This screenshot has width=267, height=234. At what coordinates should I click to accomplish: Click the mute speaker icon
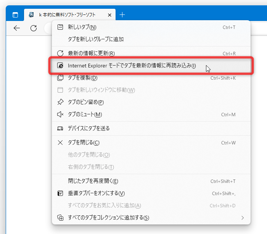click(x=60, y=114)
